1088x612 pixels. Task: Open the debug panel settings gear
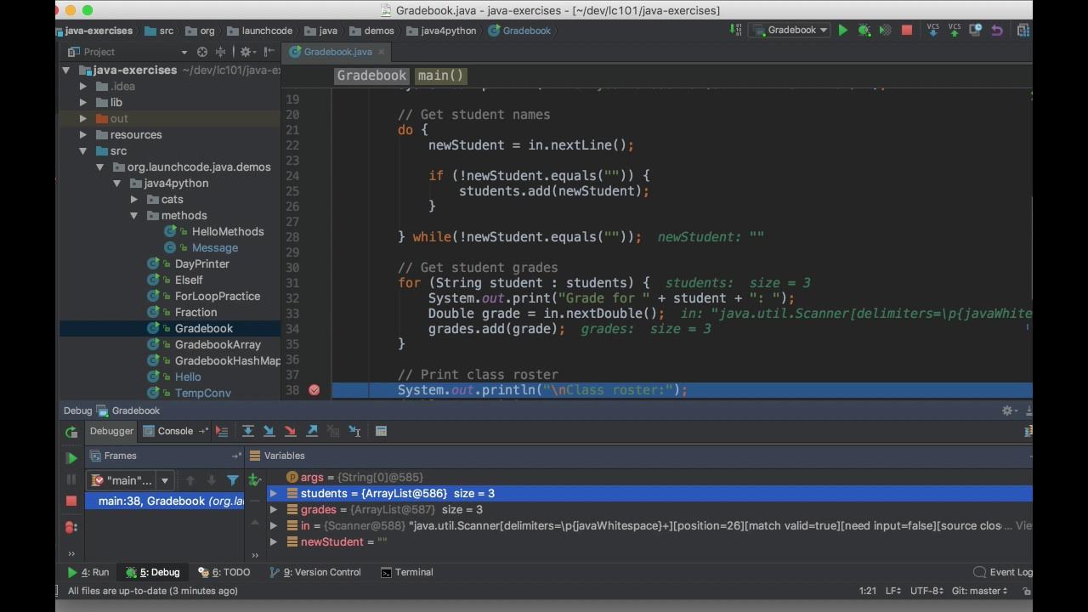[x=1009, y=411]
